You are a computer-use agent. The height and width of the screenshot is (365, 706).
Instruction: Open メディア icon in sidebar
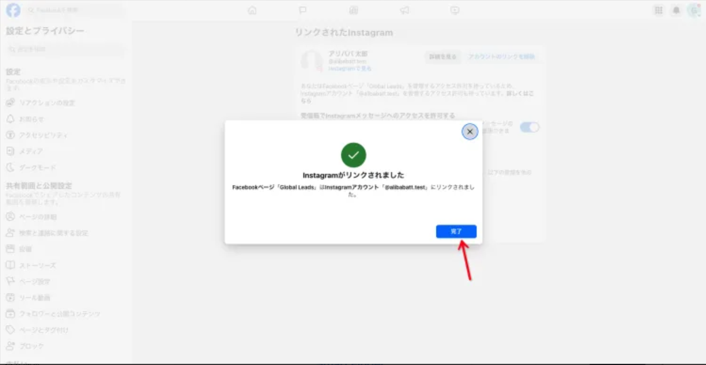10,151
